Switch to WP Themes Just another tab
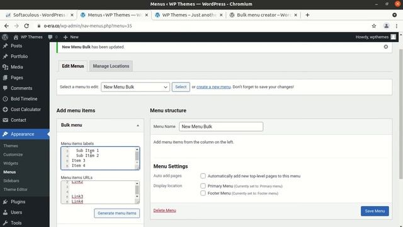 (x=189, y=15)
